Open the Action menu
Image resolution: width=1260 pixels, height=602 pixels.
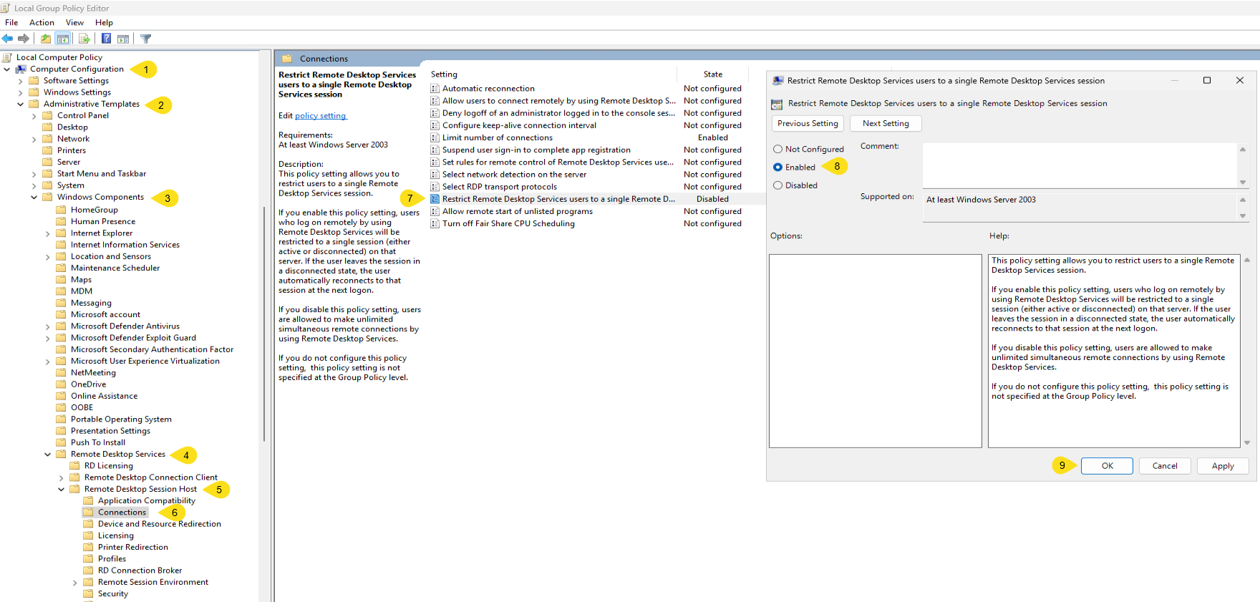[x=42, y=23]
